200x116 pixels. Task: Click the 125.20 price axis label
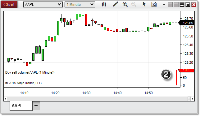[x=188, y=62]
